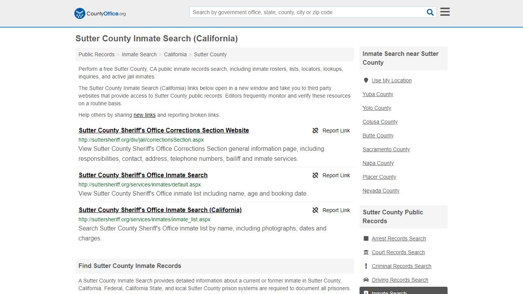Image resolution: width=523 pixels, height=294 pixels.
Task: Open Sheriff's Office Corrections Section Website link
Action: click(x=164, y=130)
